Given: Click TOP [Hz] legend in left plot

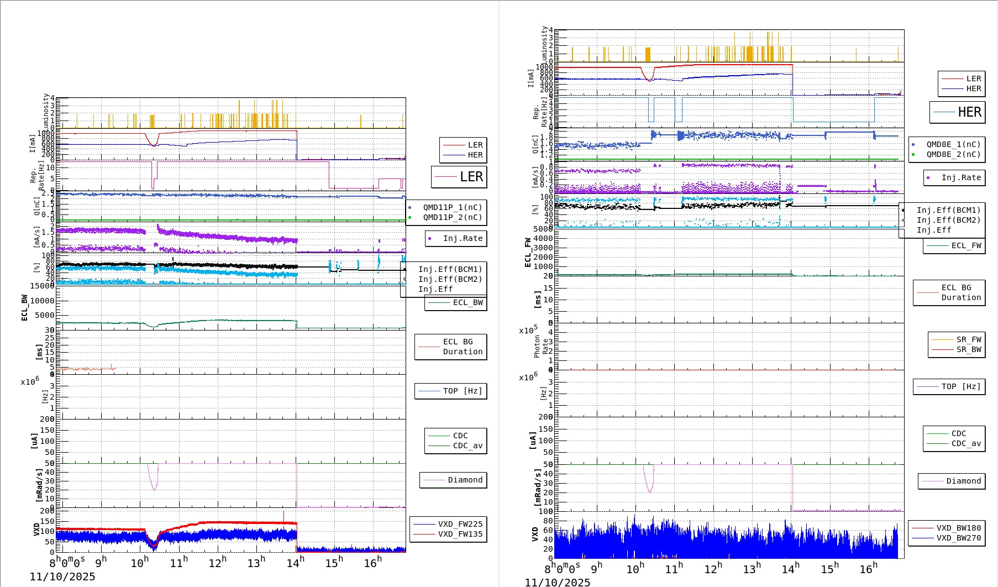Looking at the screenshot, I should coord(462,391).
